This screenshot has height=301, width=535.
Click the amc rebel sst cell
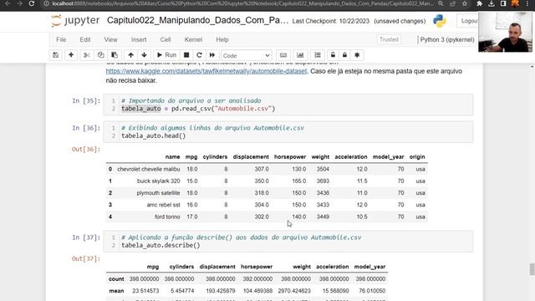[164, 205]
